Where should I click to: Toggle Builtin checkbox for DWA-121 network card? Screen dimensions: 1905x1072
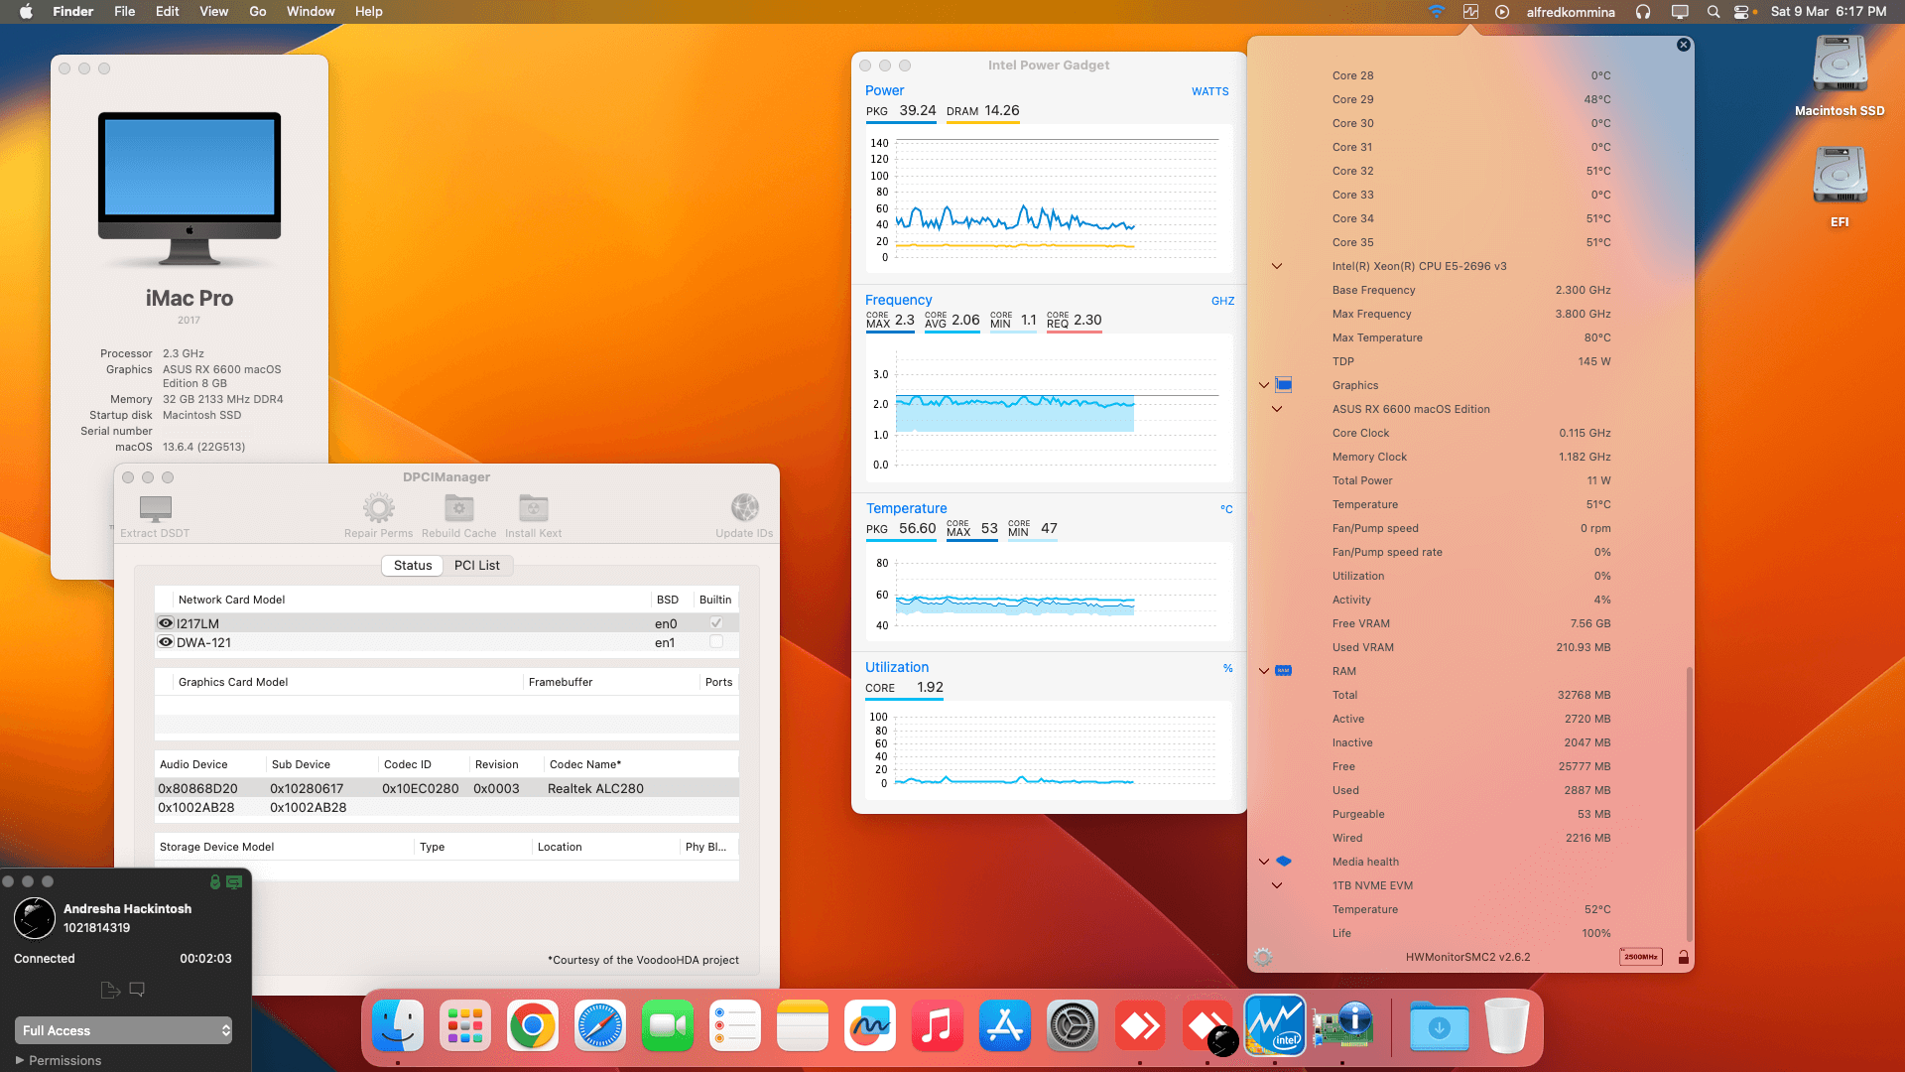[x=716, y=641]
